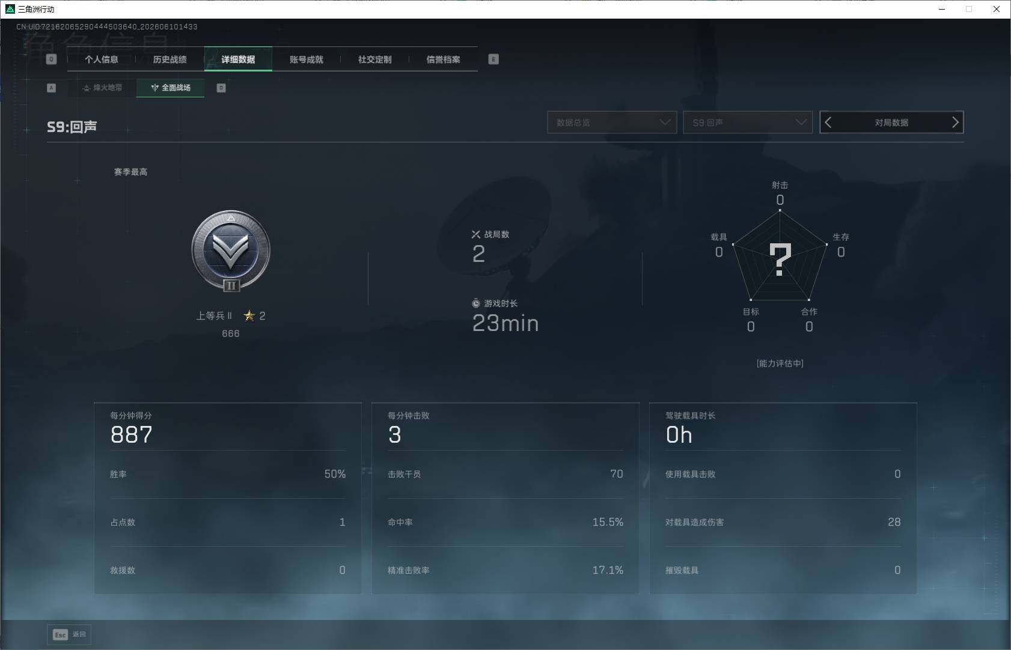Screen dimensions: 1011x650
Task: Click the 击败干员 70 row
Action: point(505,474)
